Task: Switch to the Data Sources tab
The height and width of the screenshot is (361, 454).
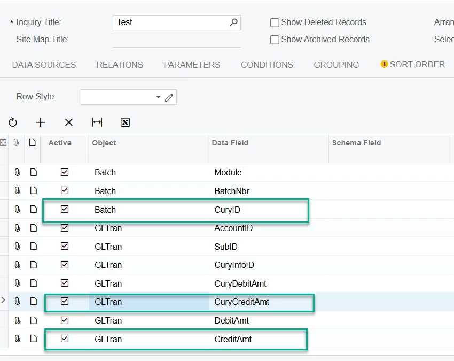Action: pyautogui.click(x=44, y=65)
